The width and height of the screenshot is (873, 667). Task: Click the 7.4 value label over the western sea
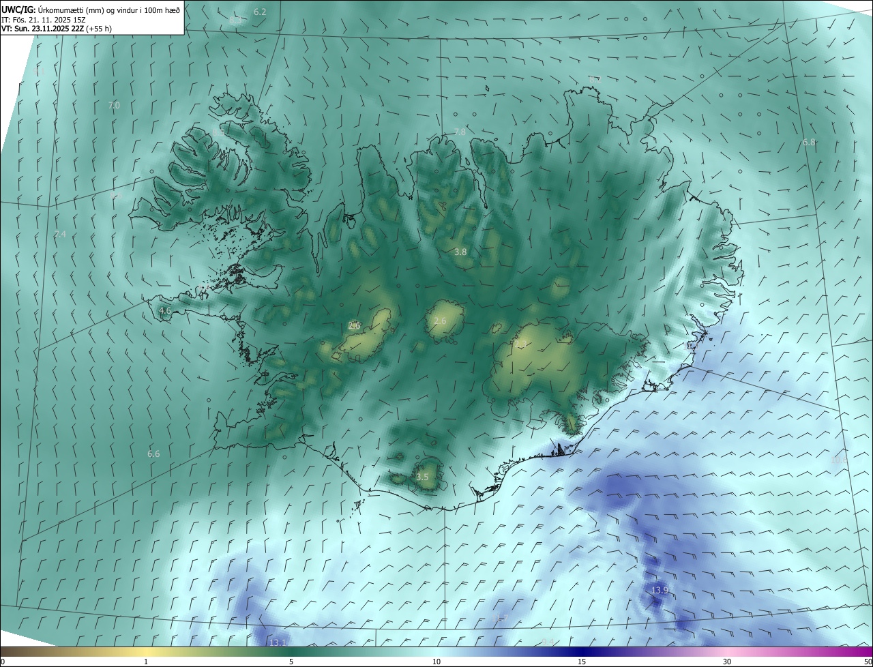click(60, 235)
